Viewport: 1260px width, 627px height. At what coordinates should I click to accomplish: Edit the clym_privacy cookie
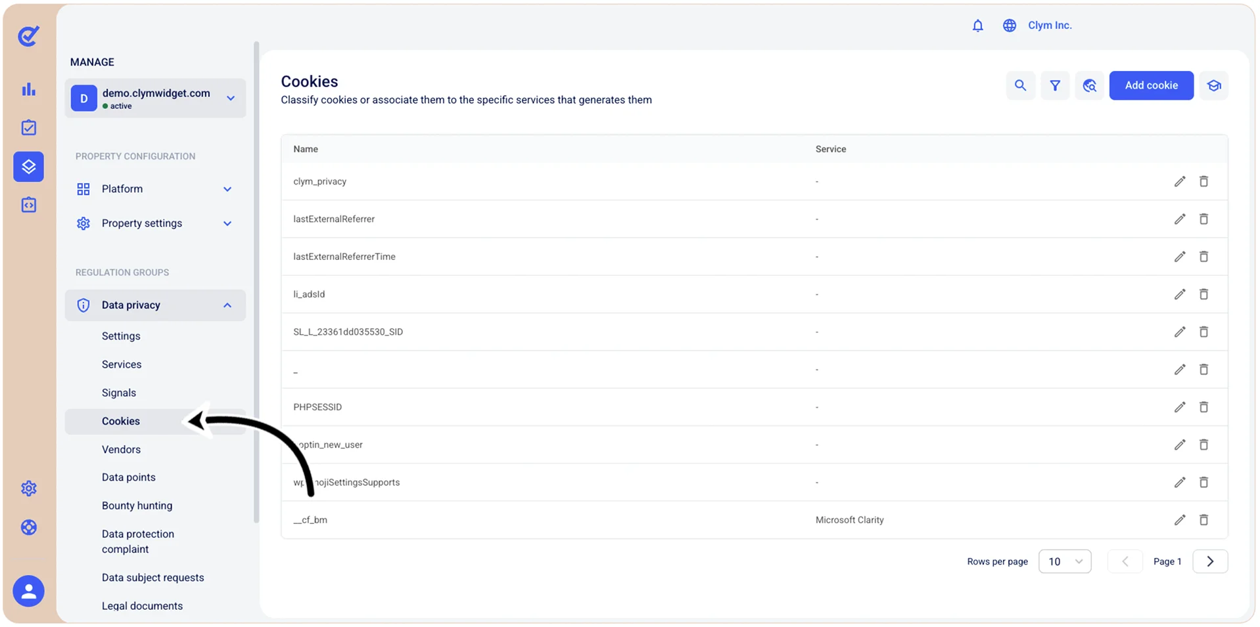point(1180,181)
